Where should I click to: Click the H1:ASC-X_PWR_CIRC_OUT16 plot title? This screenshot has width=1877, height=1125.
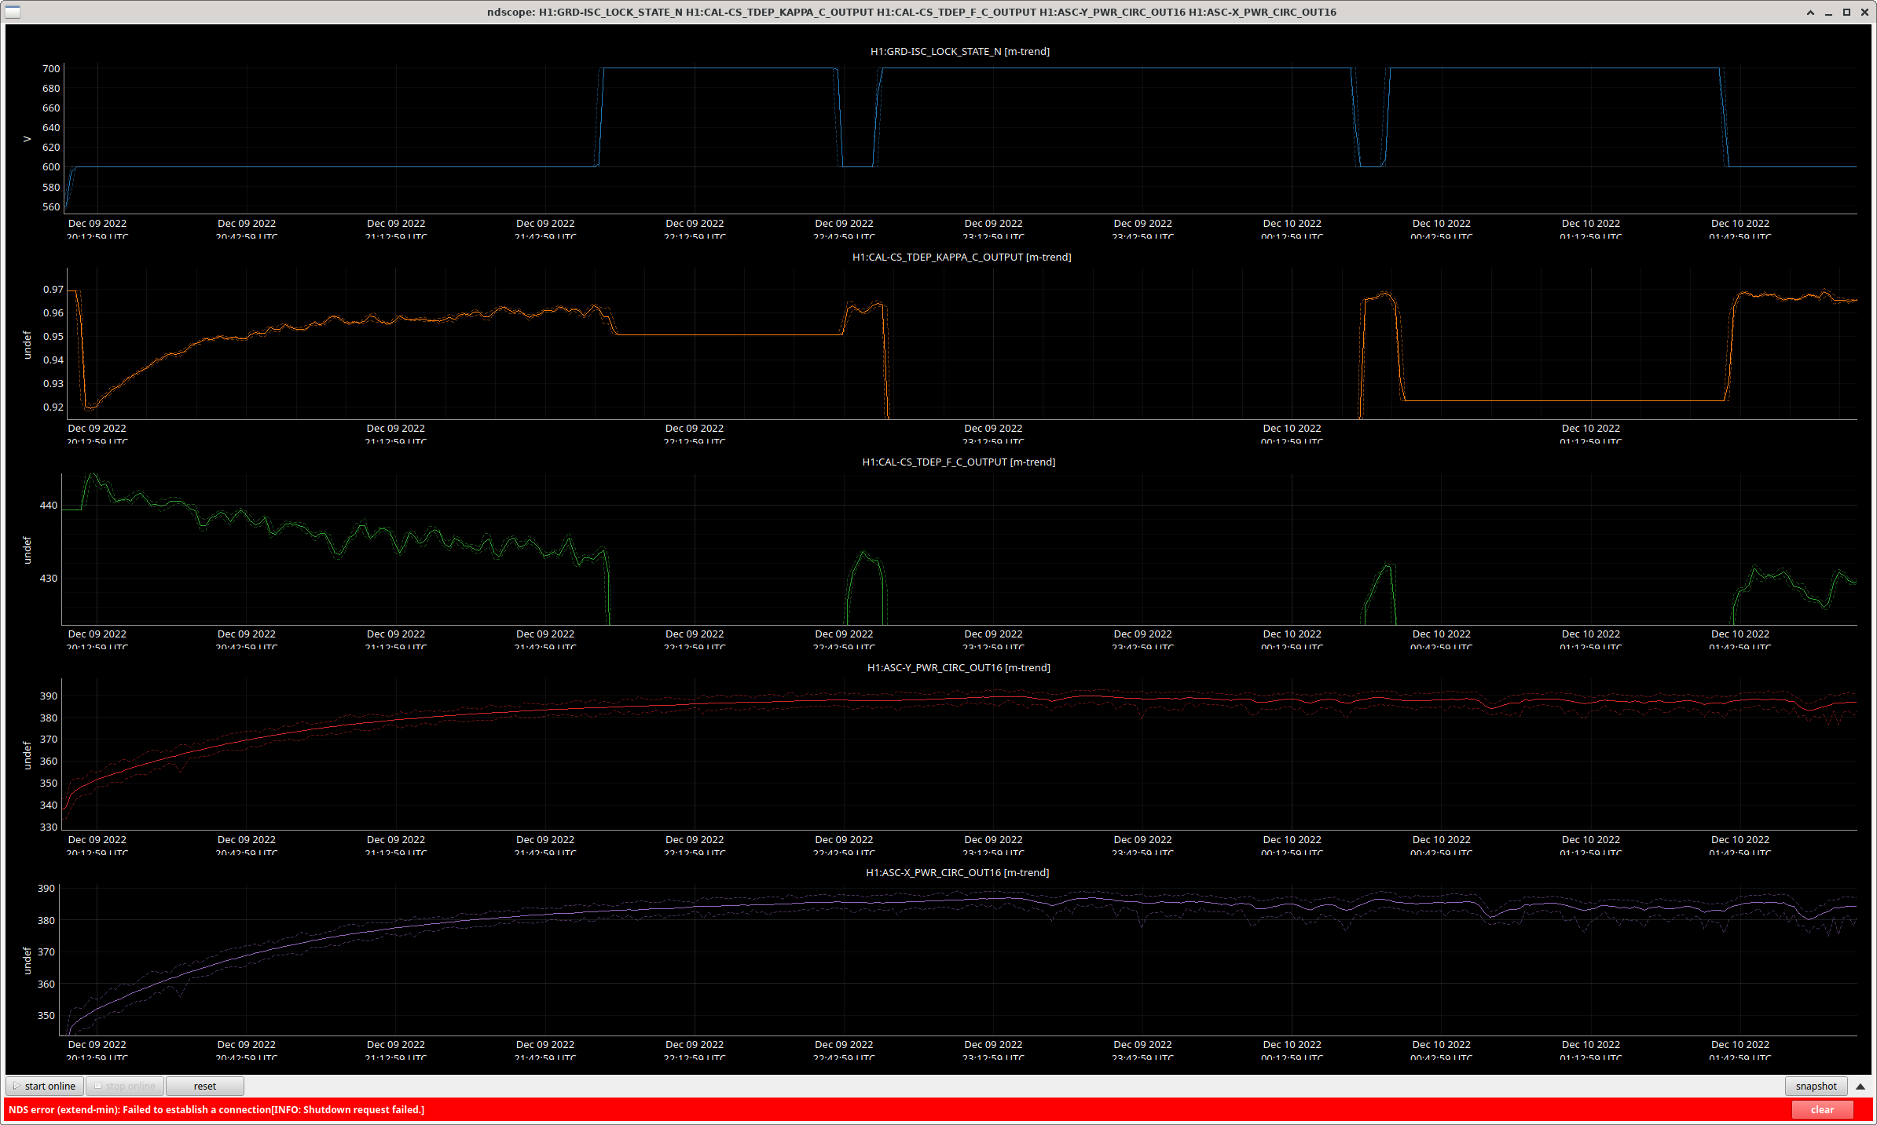pos(957,872)
